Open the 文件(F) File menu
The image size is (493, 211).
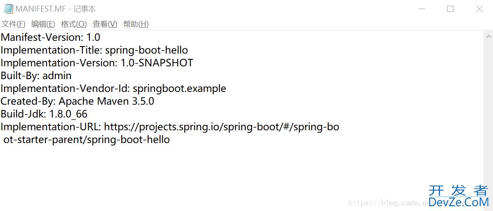(14, 24)
